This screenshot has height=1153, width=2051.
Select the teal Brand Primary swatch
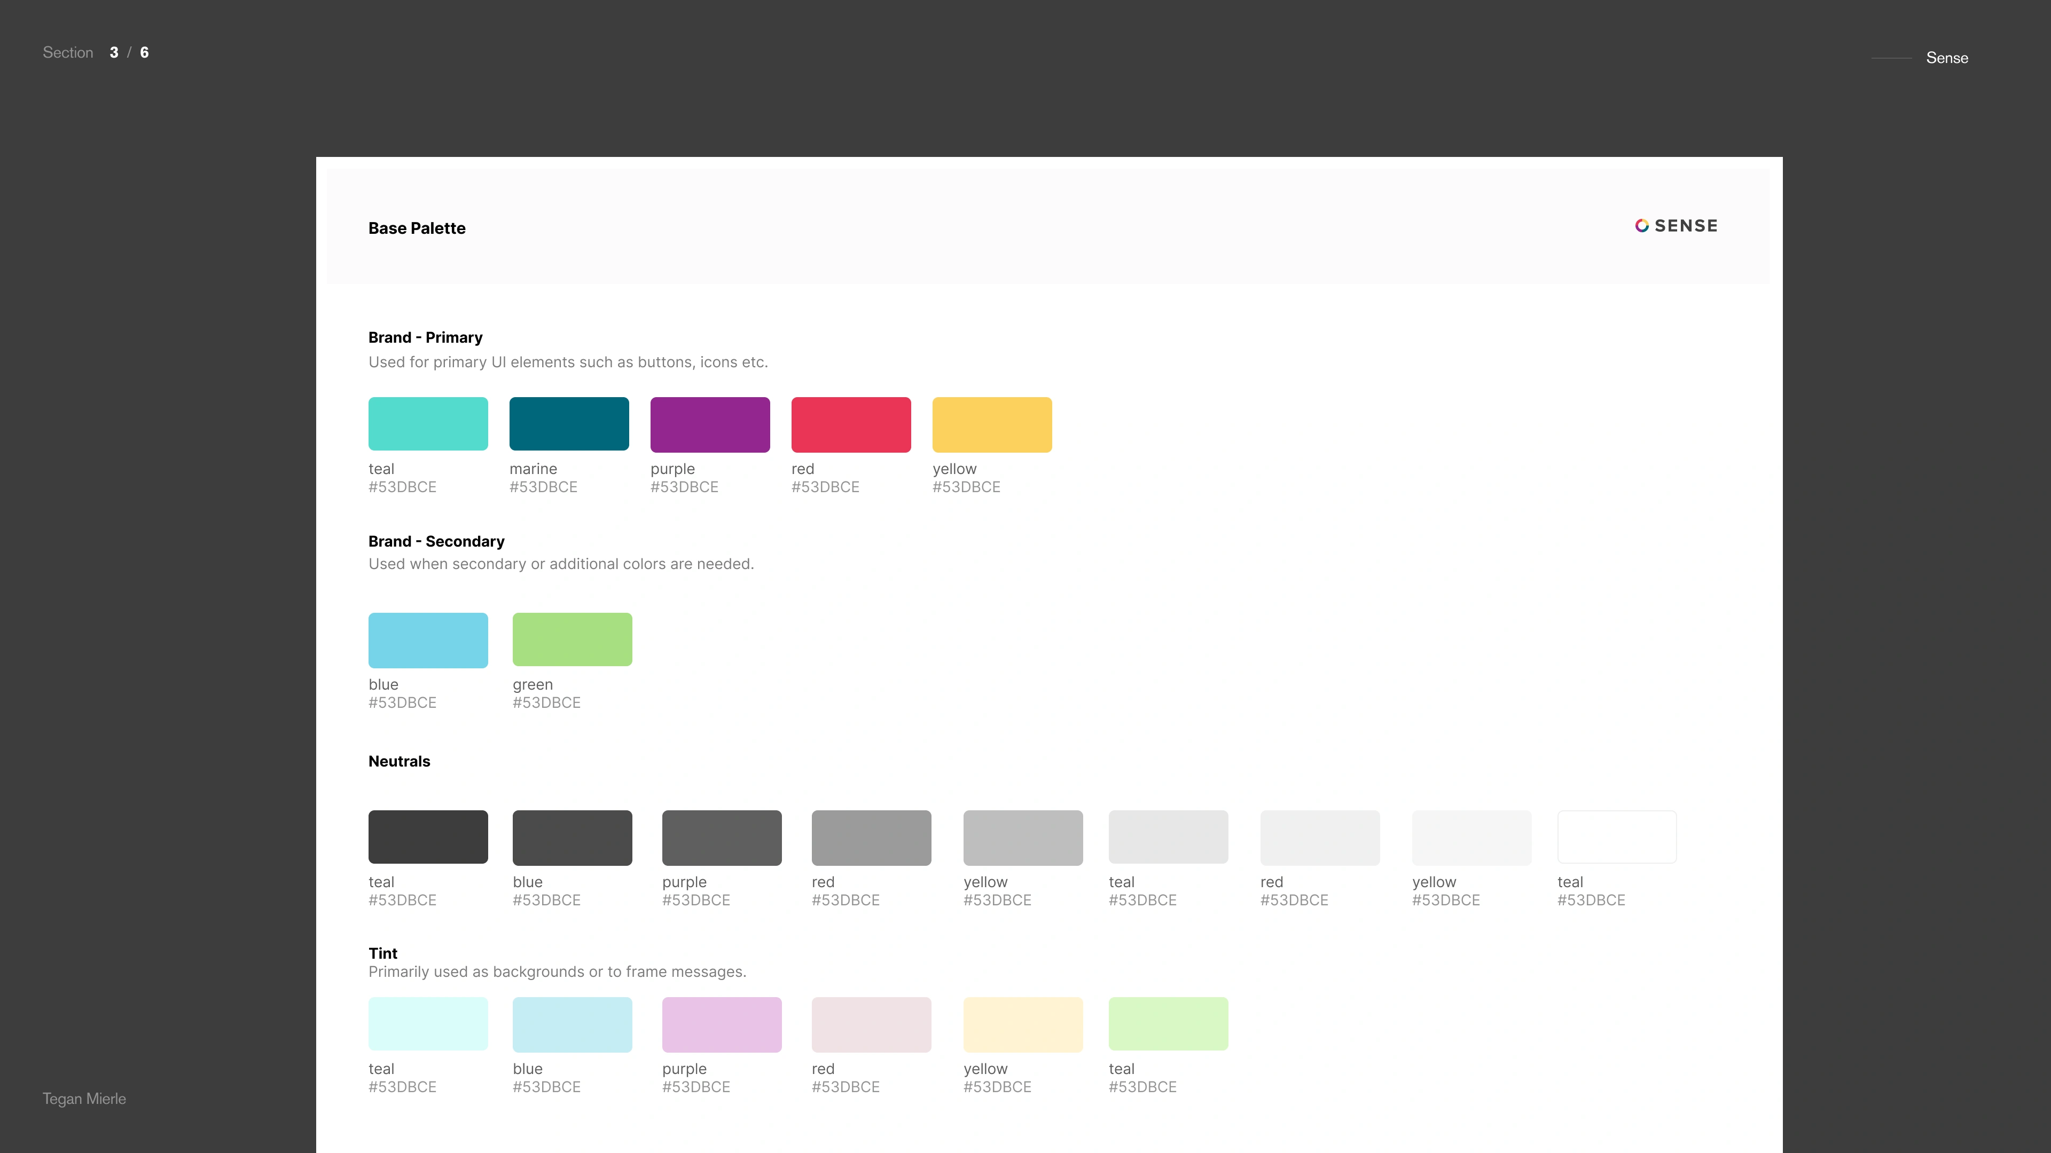coord(427,424)
